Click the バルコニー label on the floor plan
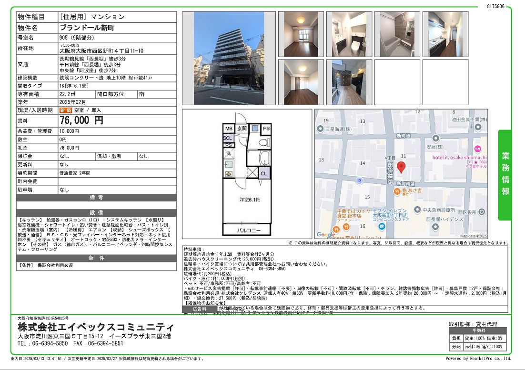This screenshot has height=370, width=525. pos(249,230)
